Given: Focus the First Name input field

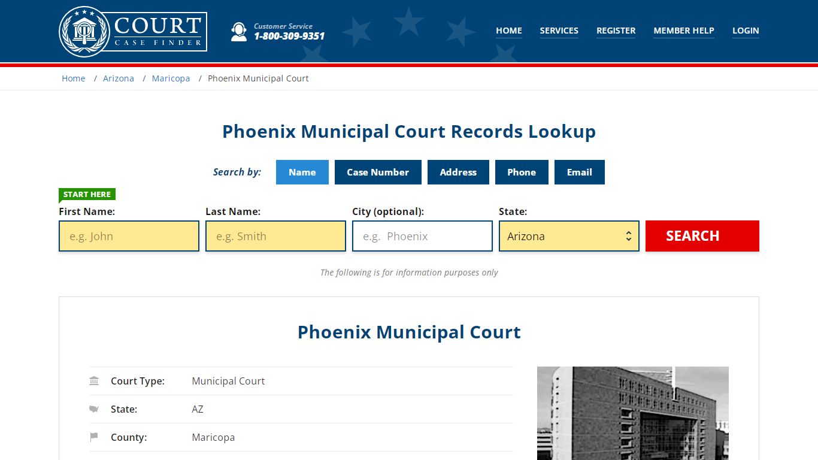Looking at the screenshot, I should (x=129, y=236).
